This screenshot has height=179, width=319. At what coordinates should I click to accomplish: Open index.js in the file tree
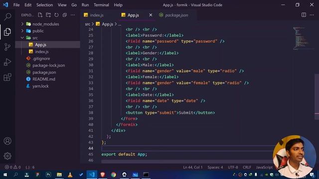[48, 52]
